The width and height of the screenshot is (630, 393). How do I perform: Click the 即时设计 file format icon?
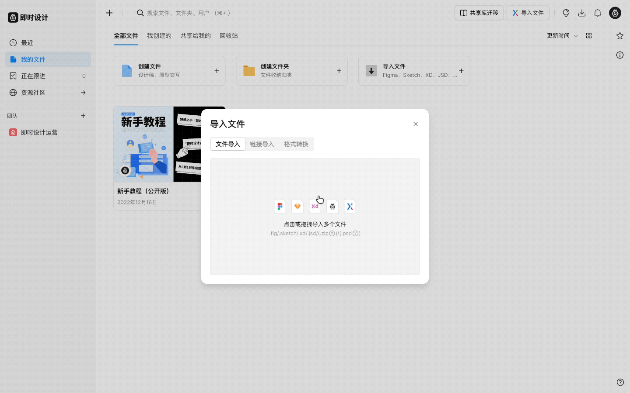[332, 206]
